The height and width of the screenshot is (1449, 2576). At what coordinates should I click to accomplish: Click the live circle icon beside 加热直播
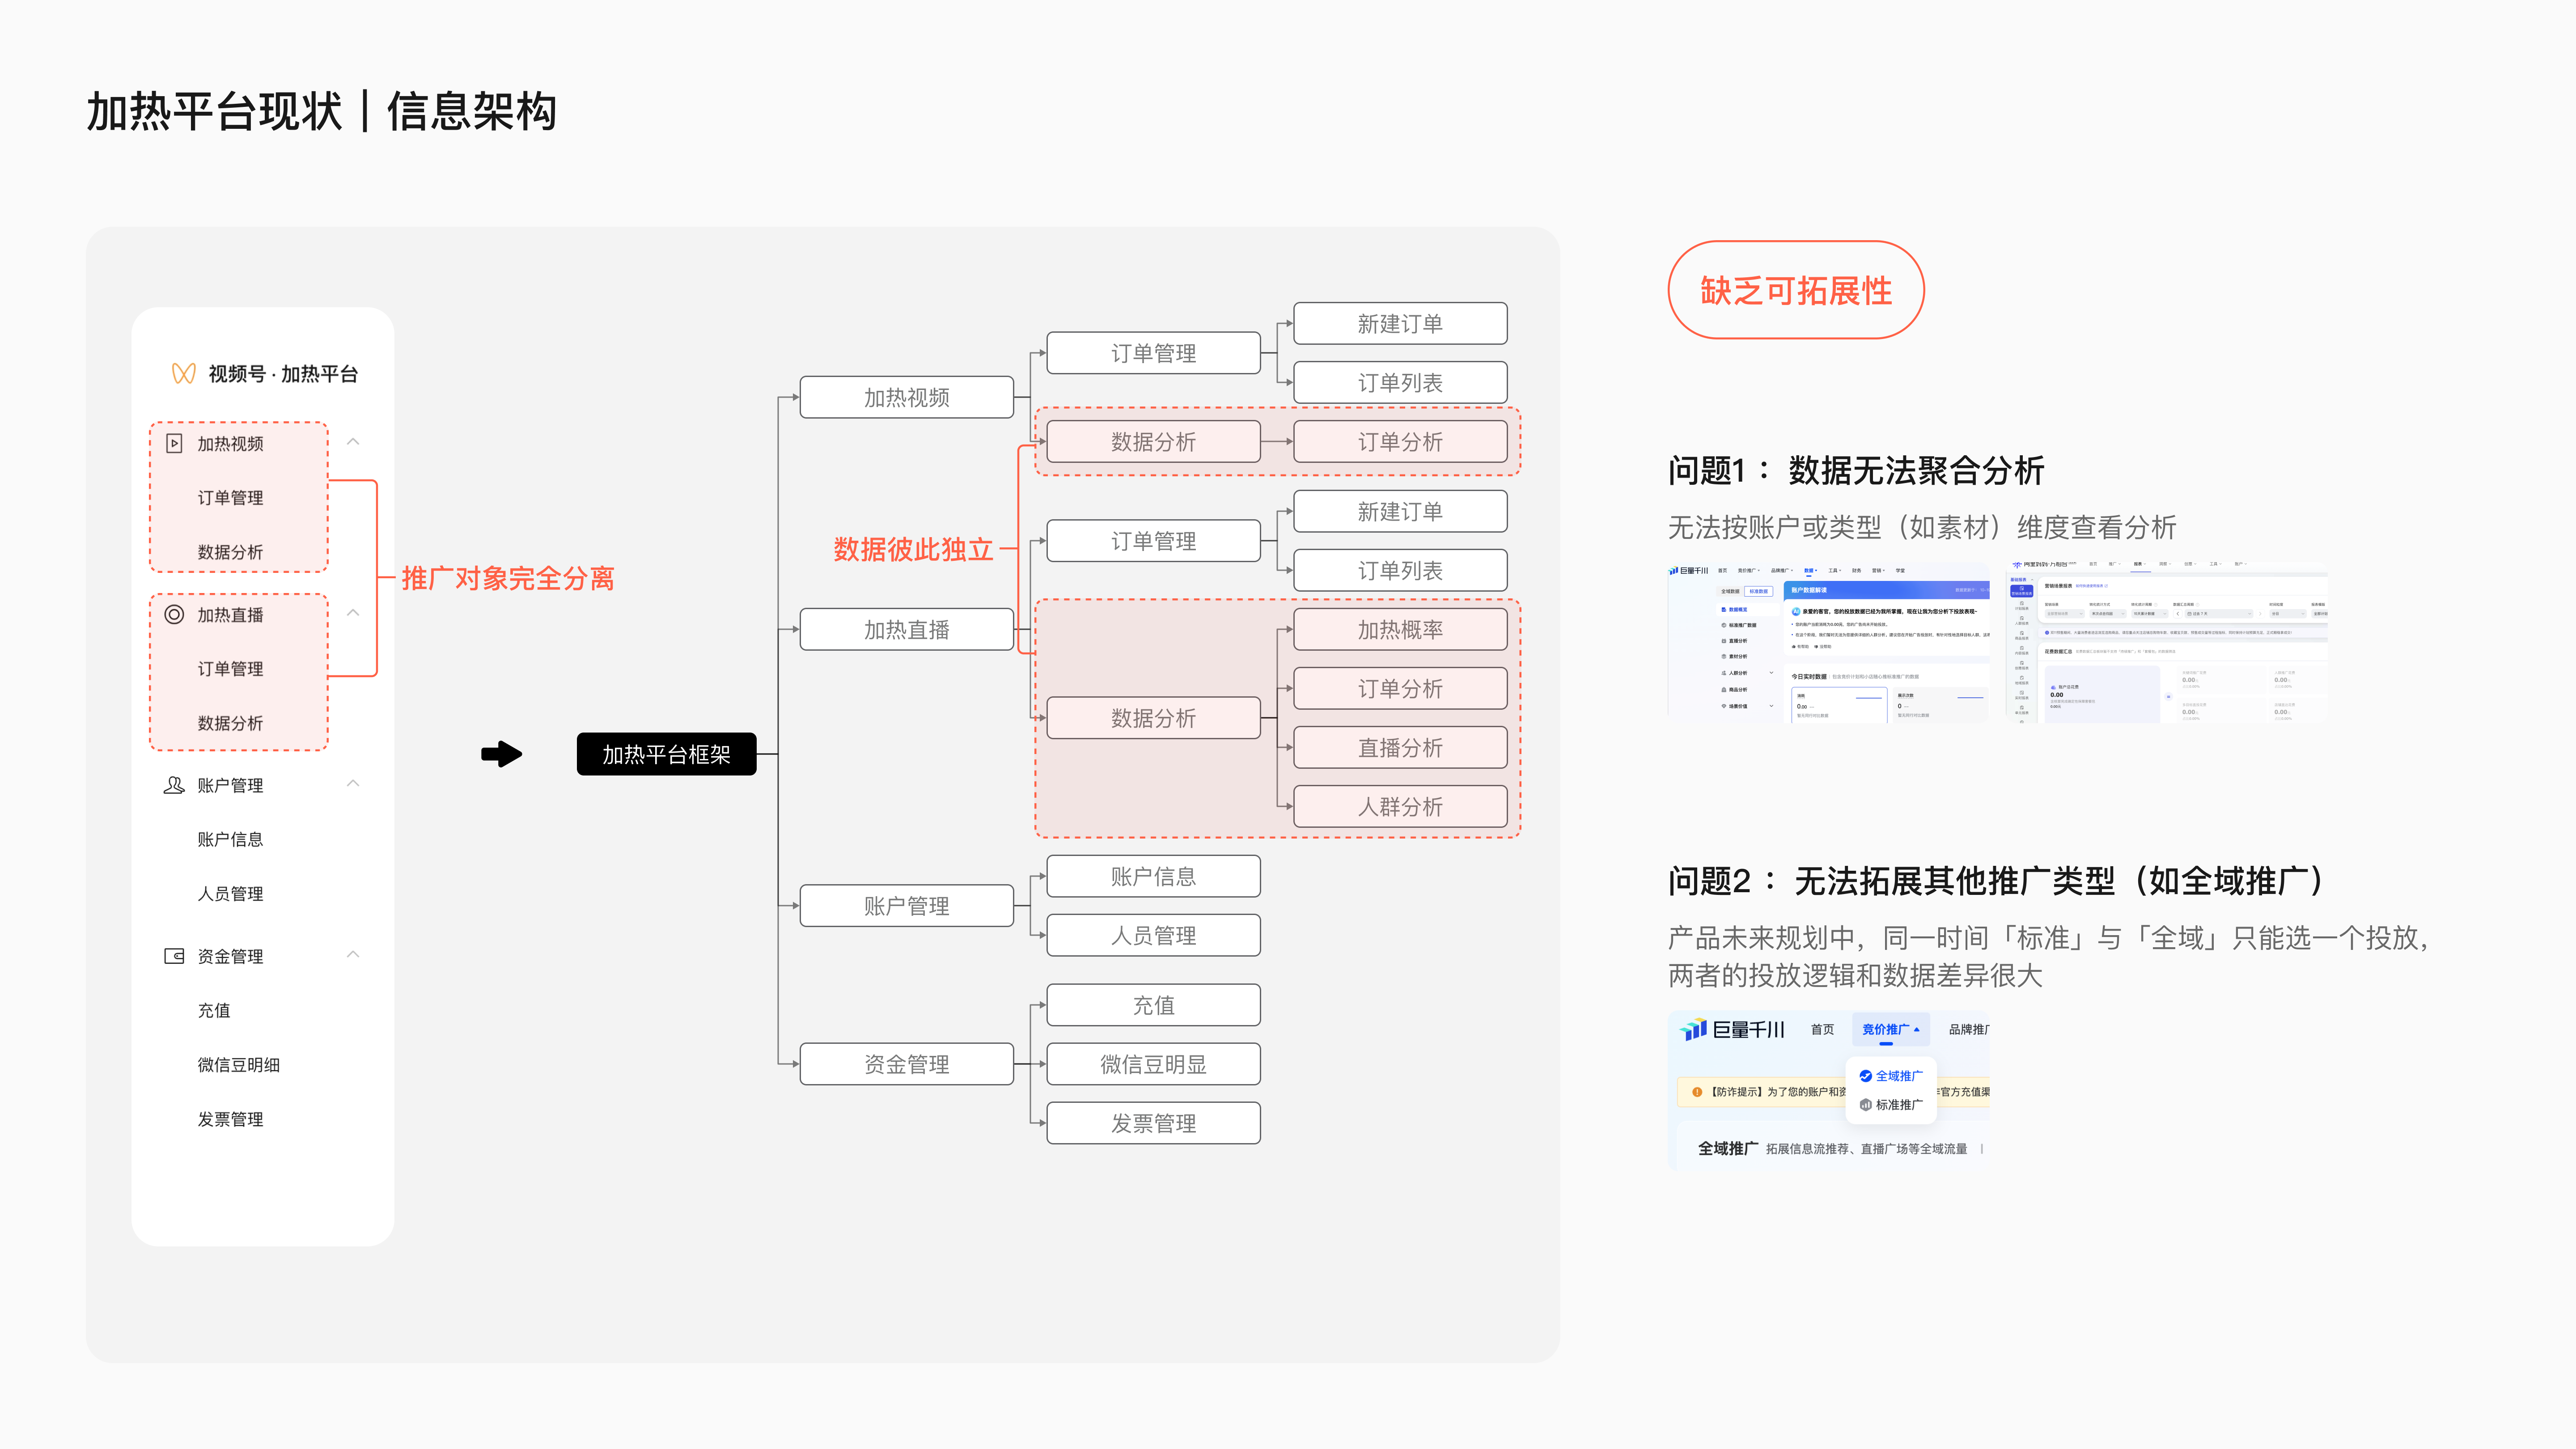(x=174, y=614)
